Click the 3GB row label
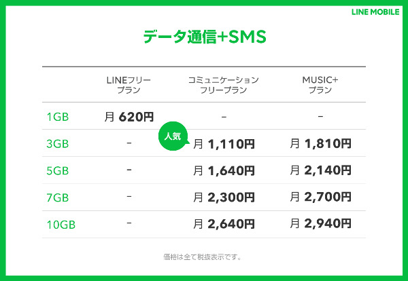The width and height of the screenshot is (408, 281). point(58,144)
